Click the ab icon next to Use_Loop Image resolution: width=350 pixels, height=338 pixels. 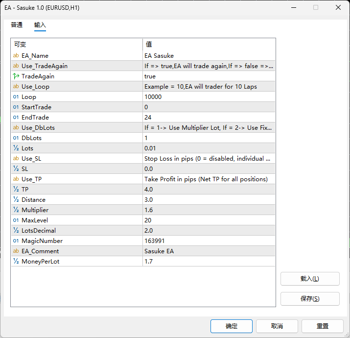[16, 86]
